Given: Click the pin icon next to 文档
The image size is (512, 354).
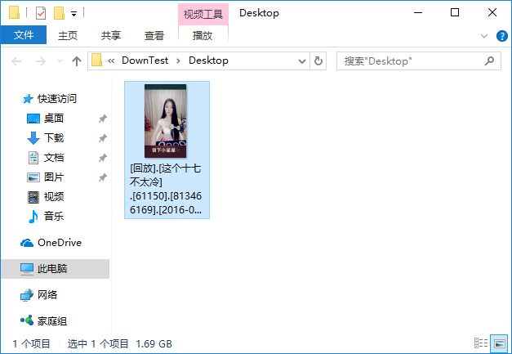Looking at the screenshot, I should (x=103, y=158).
